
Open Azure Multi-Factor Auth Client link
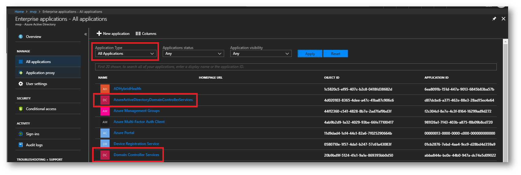(x=139, y=122)
